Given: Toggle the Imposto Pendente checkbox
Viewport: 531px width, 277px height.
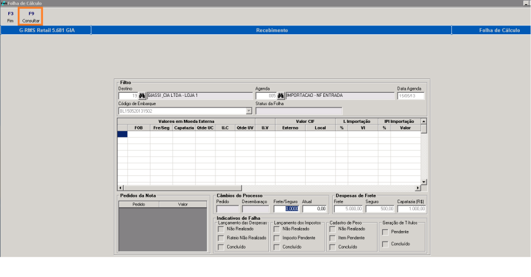Looking at the screenshot, I should [277, 237].
